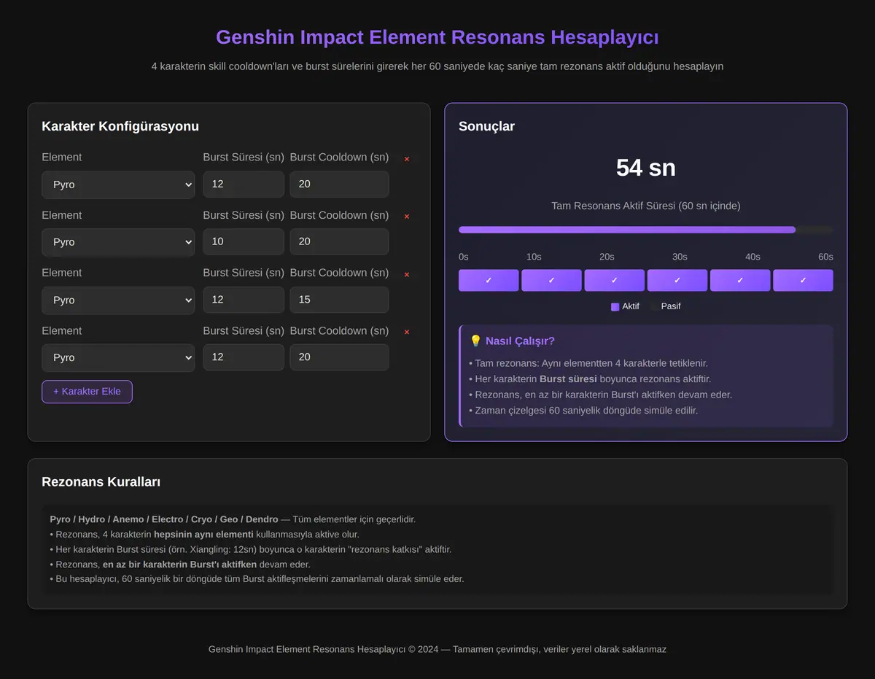This screenshot has width=875, height=679.
Task: Open the first character's Element dropdown
Action: (x=118, y=185)
